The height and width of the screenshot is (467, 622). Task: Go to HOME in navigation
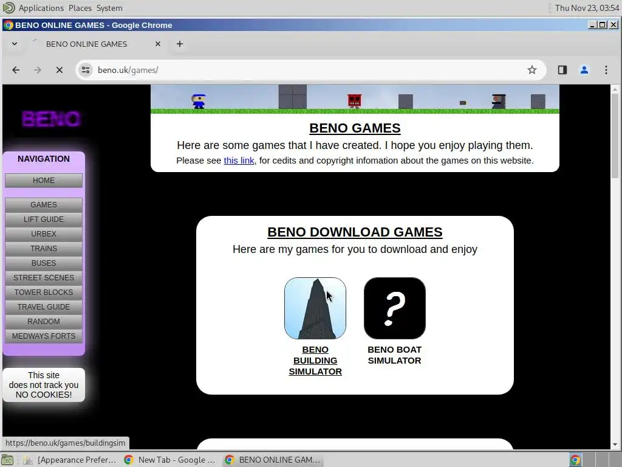tap(44, 180)
